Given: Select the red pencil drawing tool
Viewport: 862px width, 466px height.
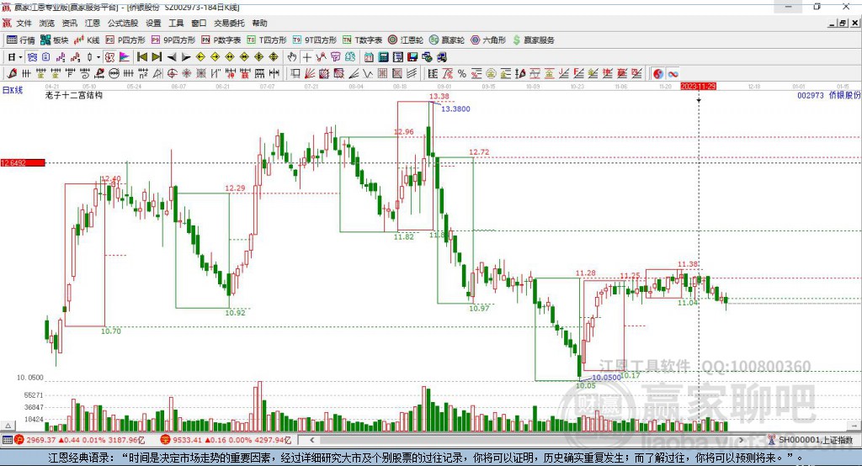Looking at the screenshot, I should pyautogui.click(x=12, y=74).
